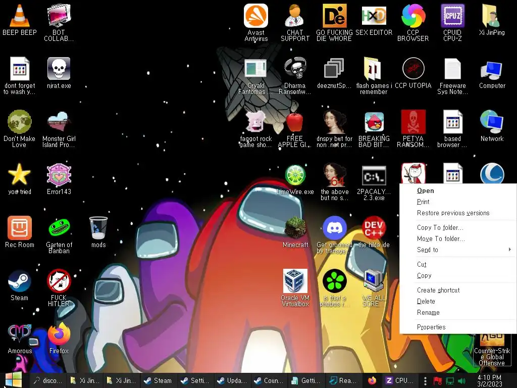Select Restore previous versions menu entry
The width and height of the screenshot is (517, 388).
[458, 213]
